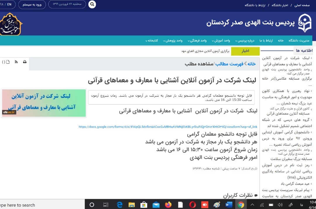Click the search magnifier icon in header
The height and width of the screenshot is (209, 316).
[92, 4]
